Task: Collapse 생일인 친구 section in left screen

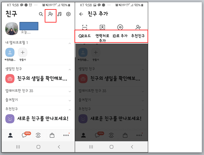Action: coord(70,70)
